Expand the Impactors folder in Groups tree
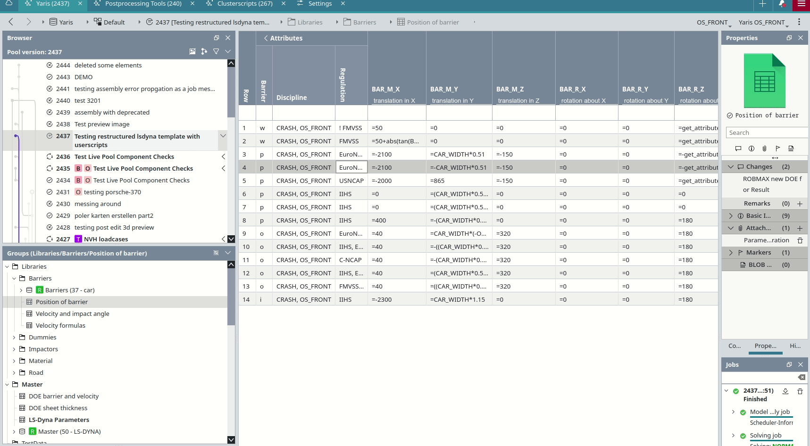This screenshot has height=446, width=810. pyautogui.click(x=14, y=349)
